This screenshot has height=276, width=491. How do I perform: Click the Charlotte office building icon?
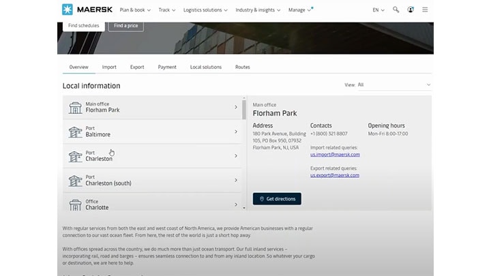tap(75, 204)
